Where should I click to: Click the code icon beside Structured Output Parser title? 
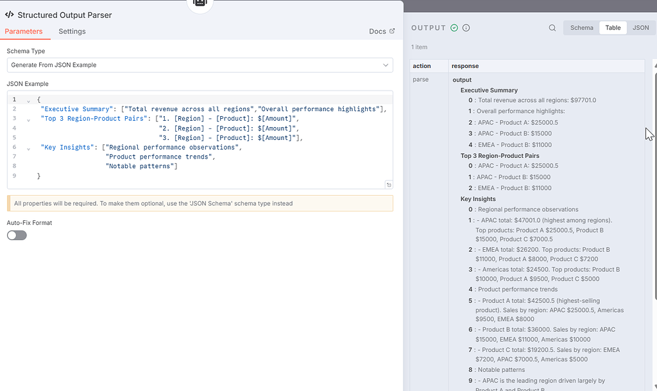tap(9, 15)
